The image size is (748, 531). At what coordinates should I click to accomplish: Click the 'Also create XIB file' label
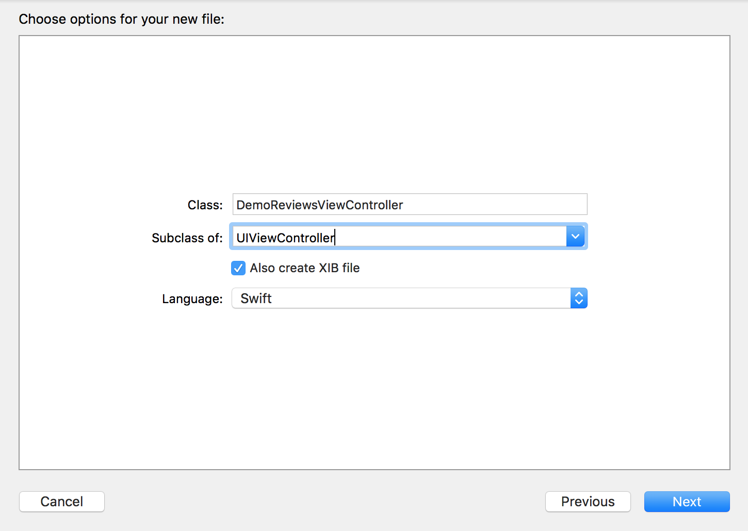coord(305,268)
